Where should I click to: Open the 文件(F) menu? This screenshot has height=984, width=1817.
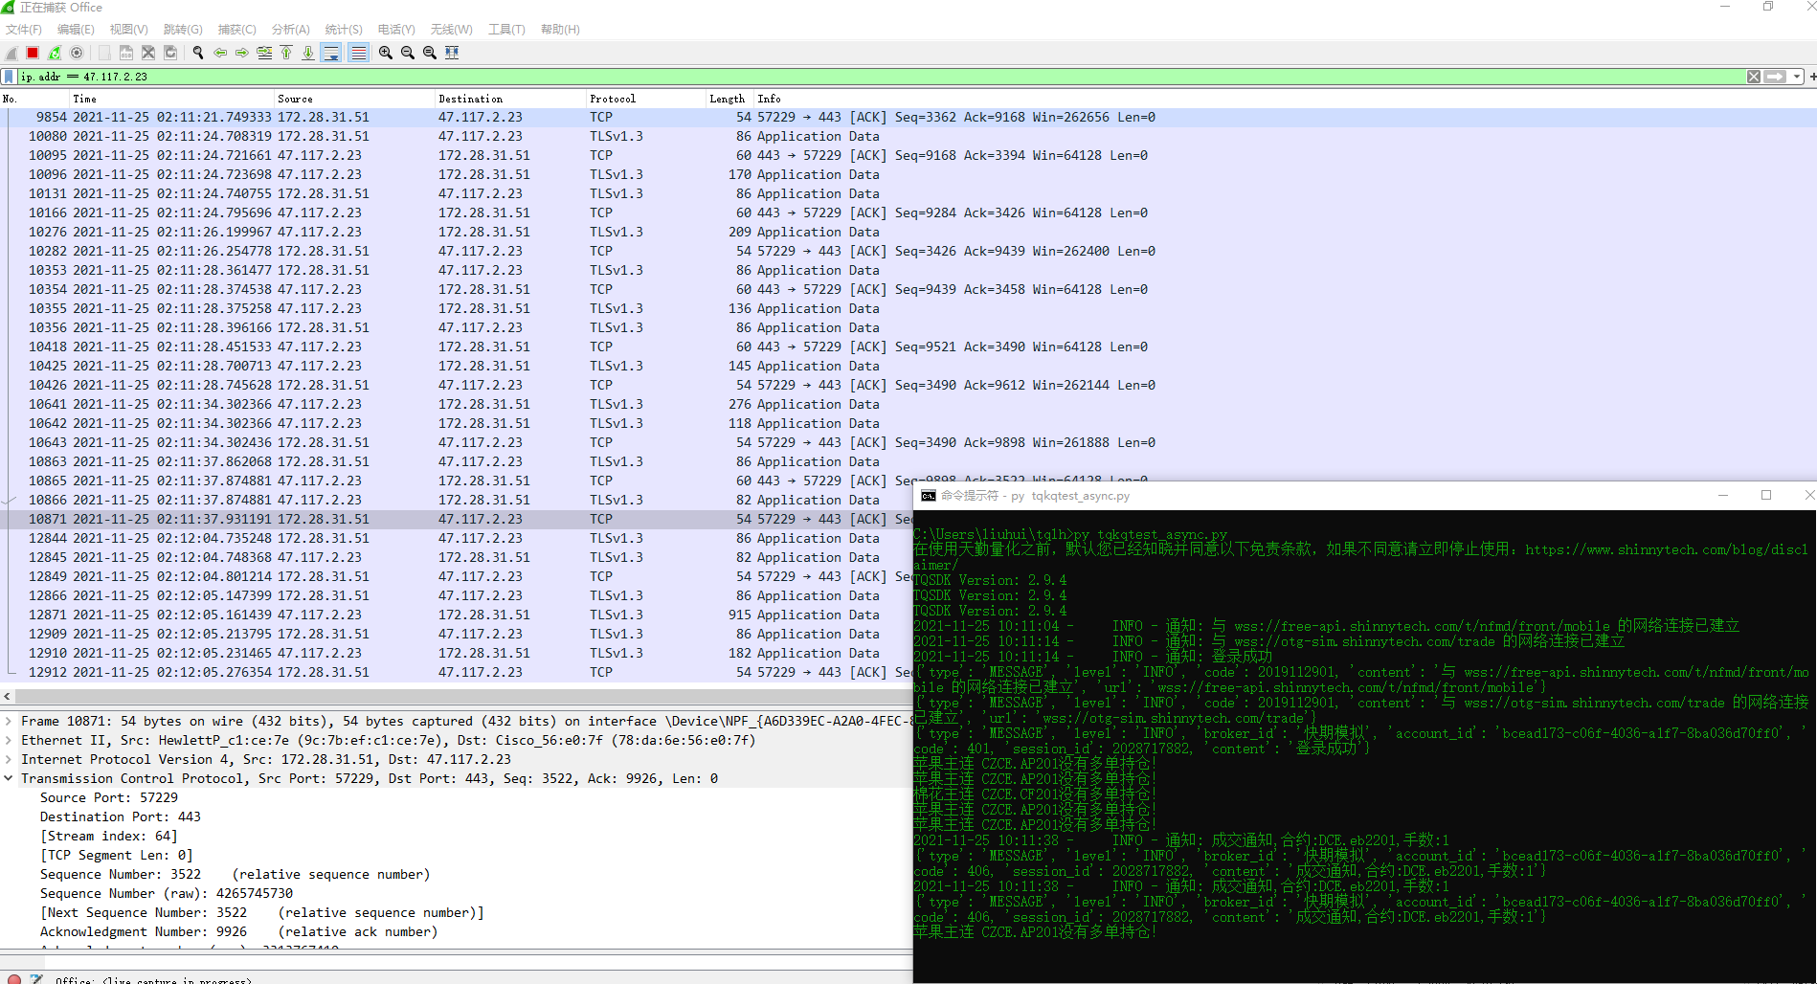point(24,30)
